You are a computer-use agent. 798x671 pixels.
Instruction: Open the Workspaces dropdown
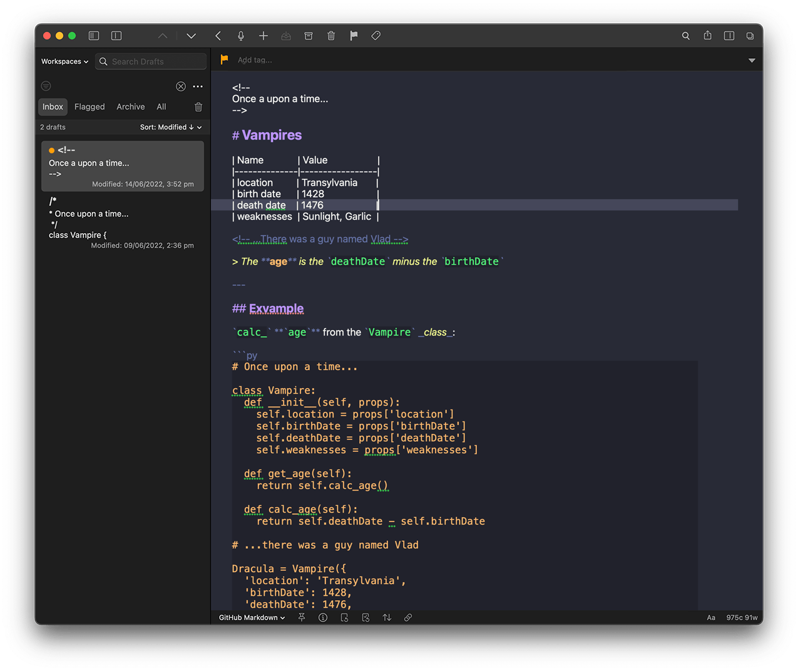pos(64,61)
